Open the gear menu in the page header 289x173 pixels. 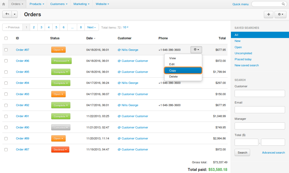coord(280,14)
